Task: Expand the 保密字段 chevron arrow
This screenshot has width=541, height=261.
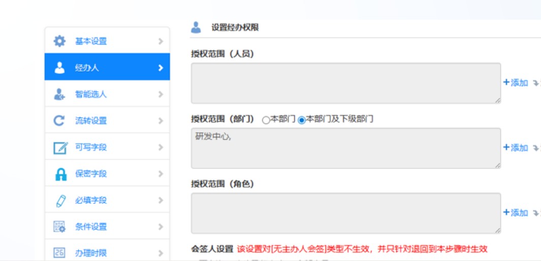Action: 161,174
